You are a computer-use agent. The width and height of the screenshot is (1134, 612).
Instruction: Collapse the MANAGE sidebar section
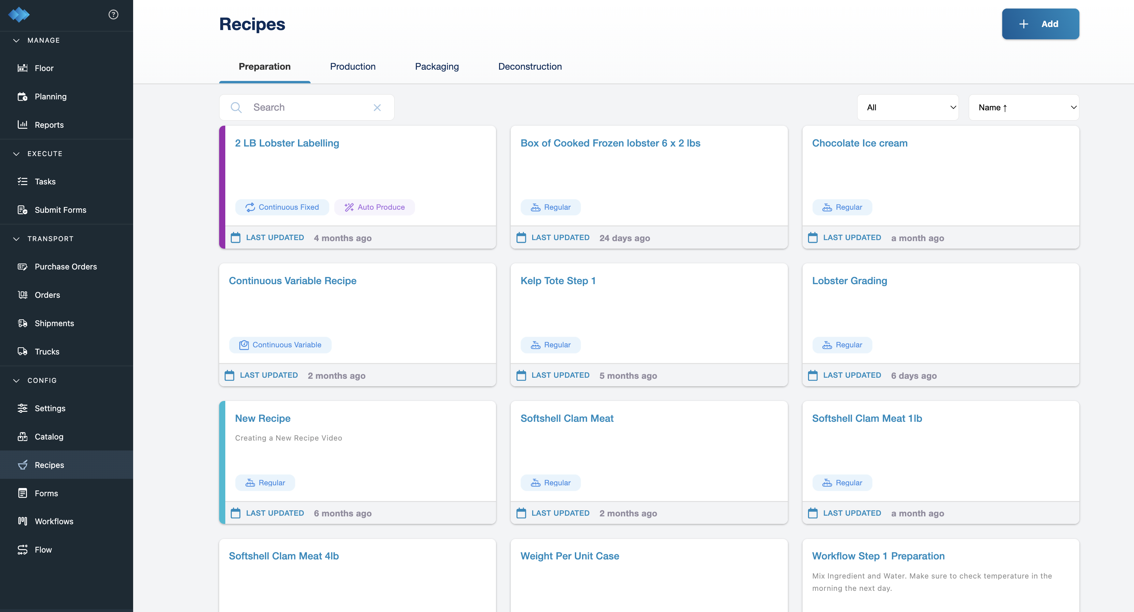tap(16, 40)
